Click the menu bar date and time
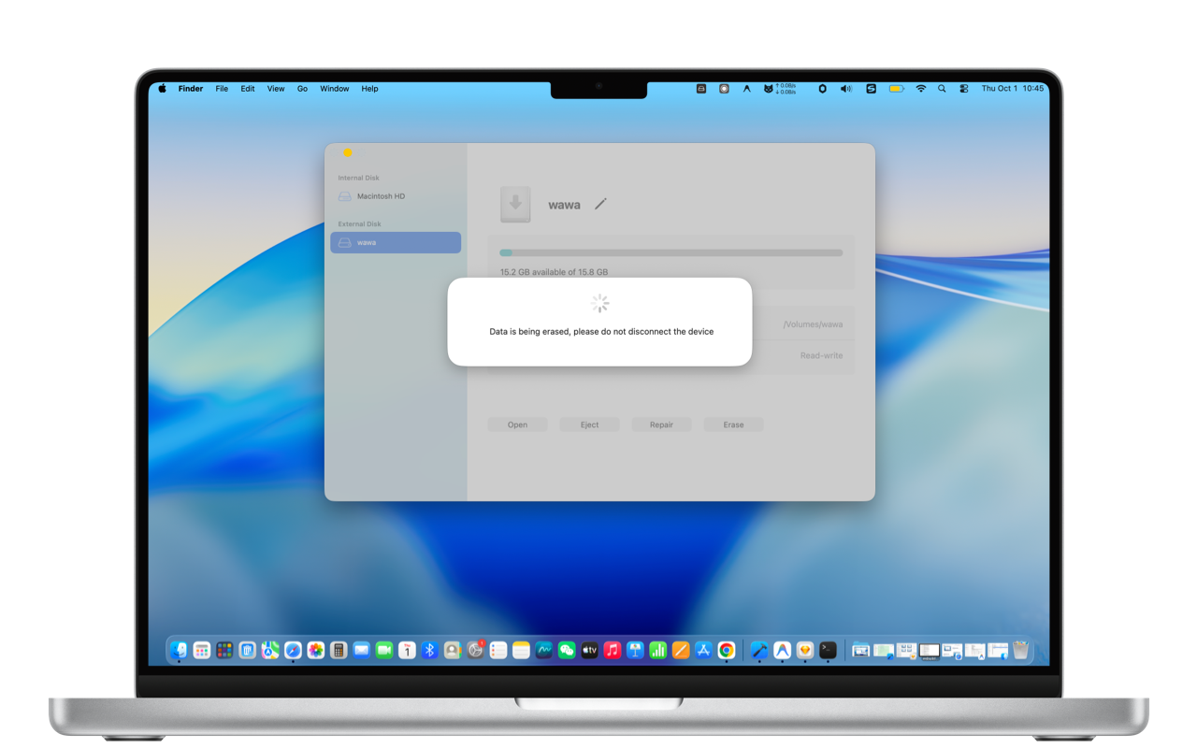Viewport: 1197px width, 748px height. point(1013,89)
